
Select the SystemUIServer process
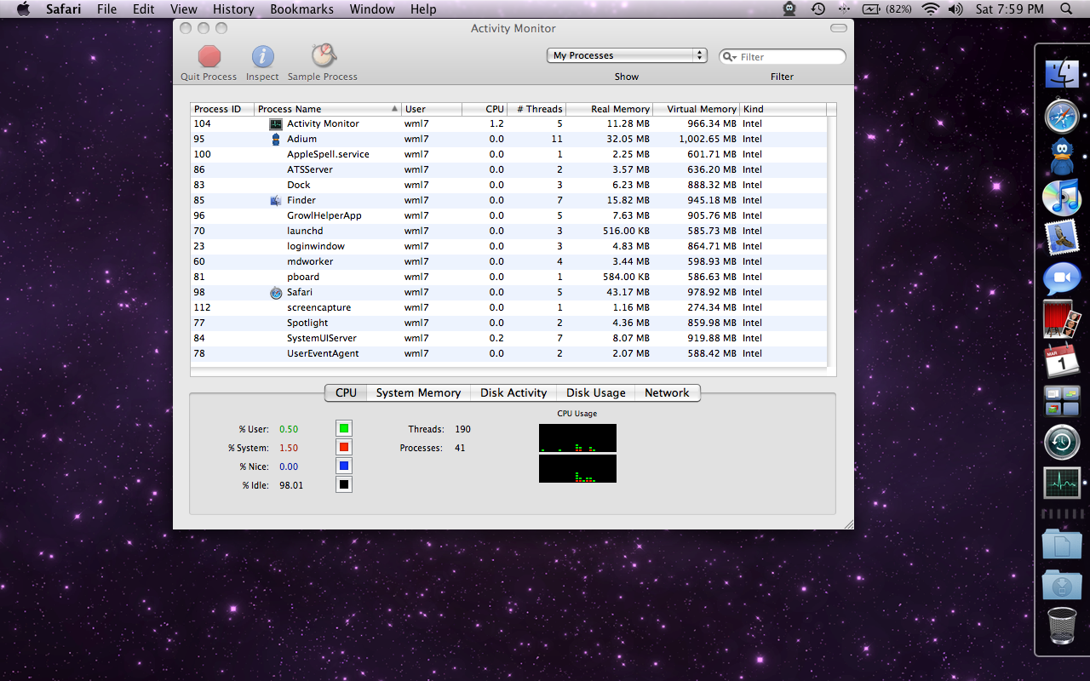508,338
